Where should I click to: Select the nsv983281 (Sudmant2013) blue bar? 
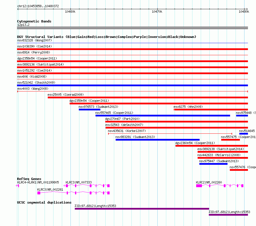click(x=158, y=140)
